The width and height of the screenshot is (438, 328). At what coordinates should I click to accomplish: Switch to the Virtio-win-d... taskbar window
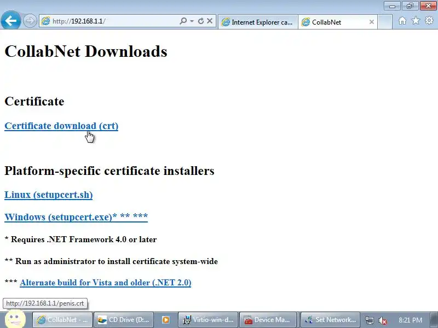208,320
